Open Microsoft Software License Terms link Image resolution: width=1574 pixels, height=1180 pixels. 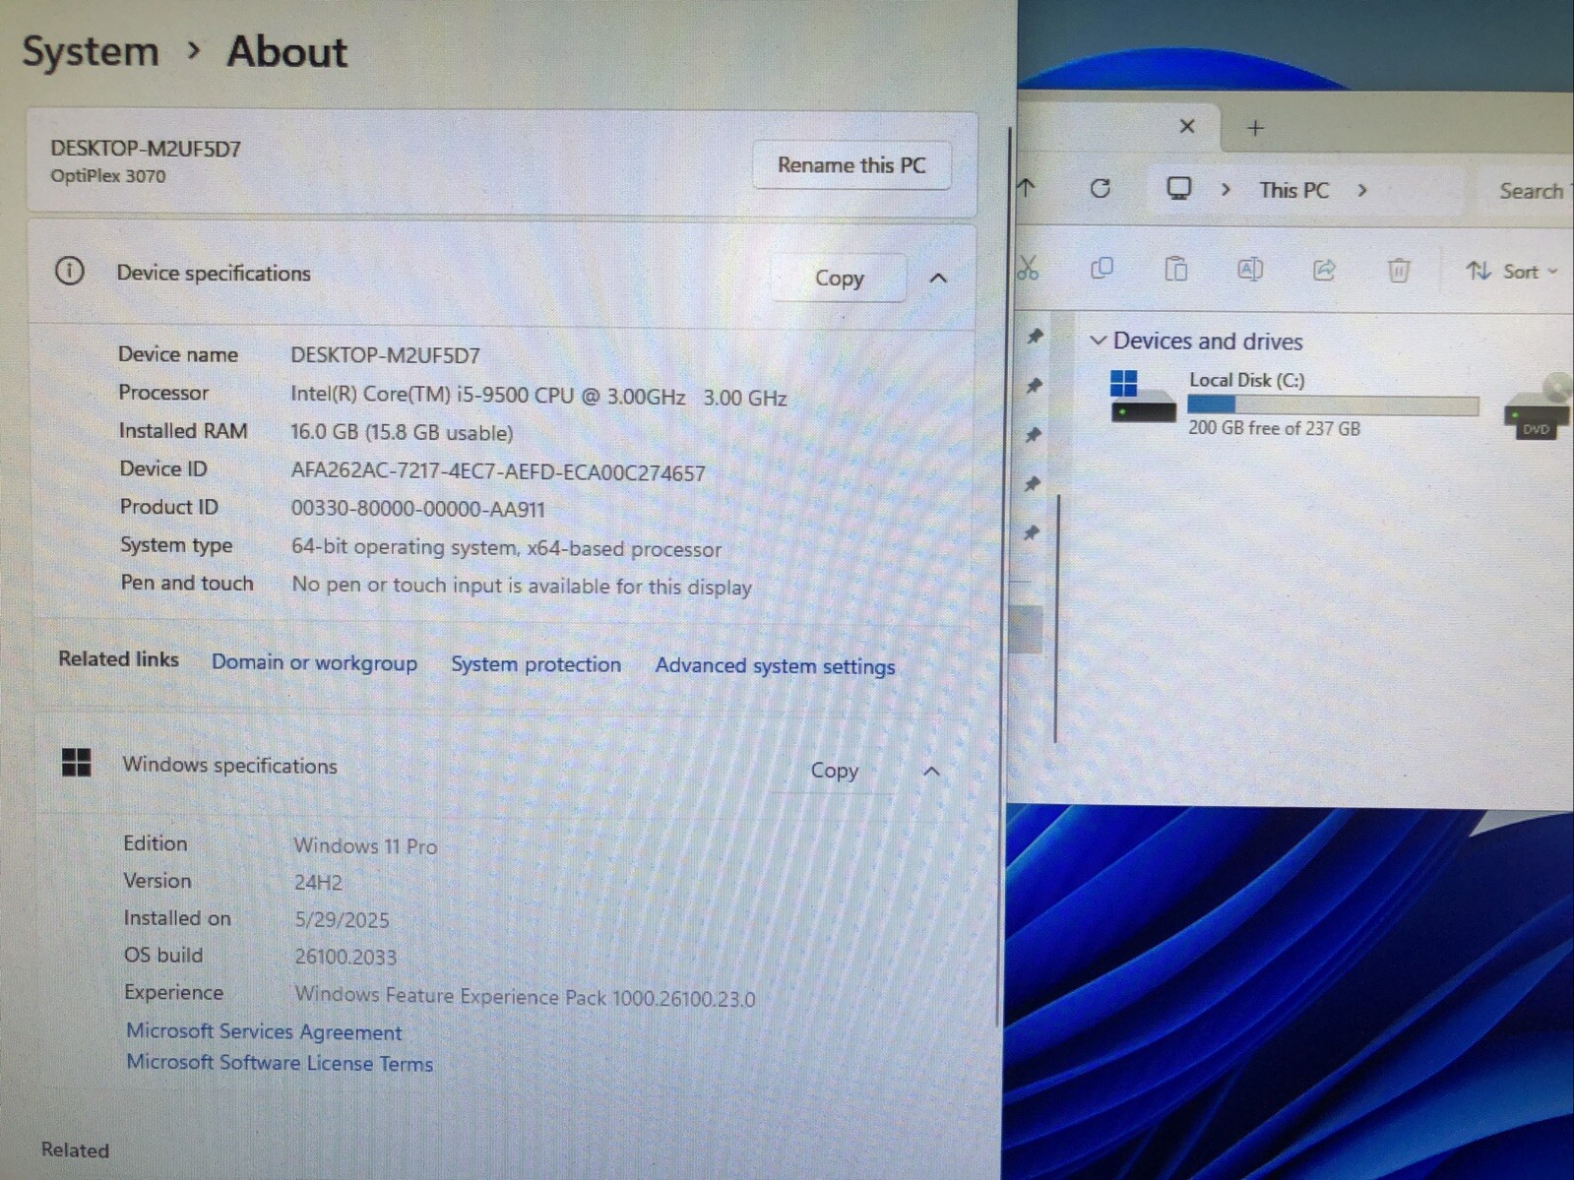click(280, 1063)
